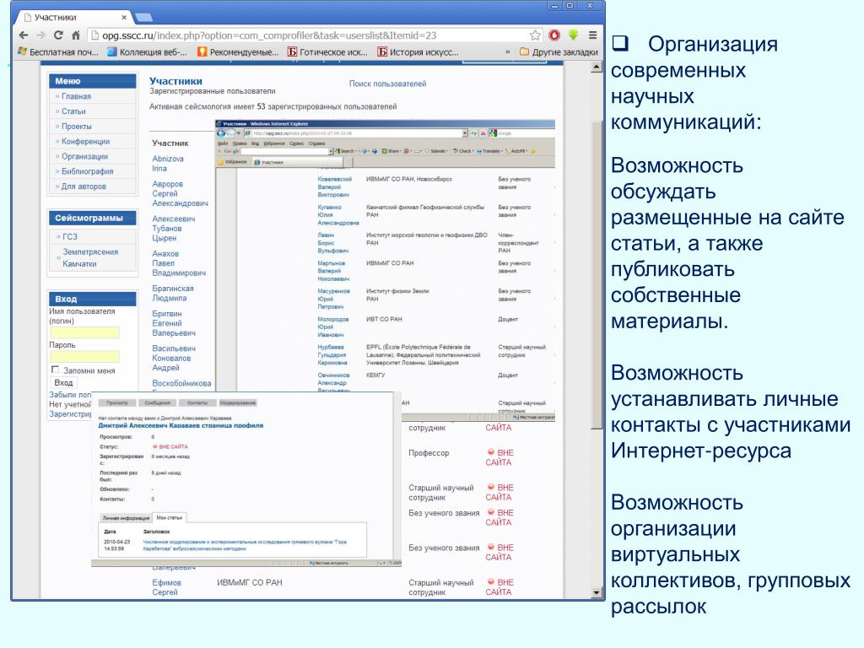
Task: Open Chrome's main hamburger menu
Action: pos(593,35)
